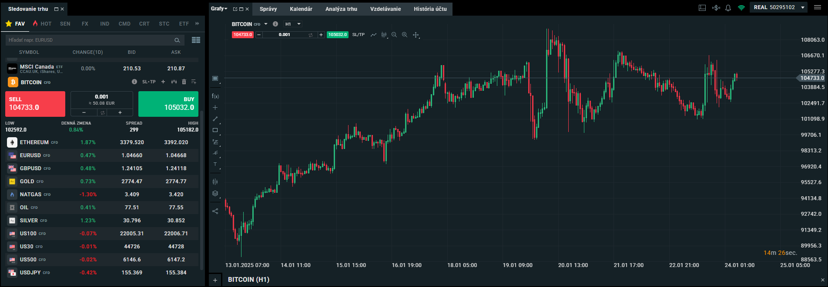The height and width of the screenshot is (287, 828).
Task: Delete Bitcoin from watchlist with trash icon
Action: pyautogui.click(x=184, y=82)
